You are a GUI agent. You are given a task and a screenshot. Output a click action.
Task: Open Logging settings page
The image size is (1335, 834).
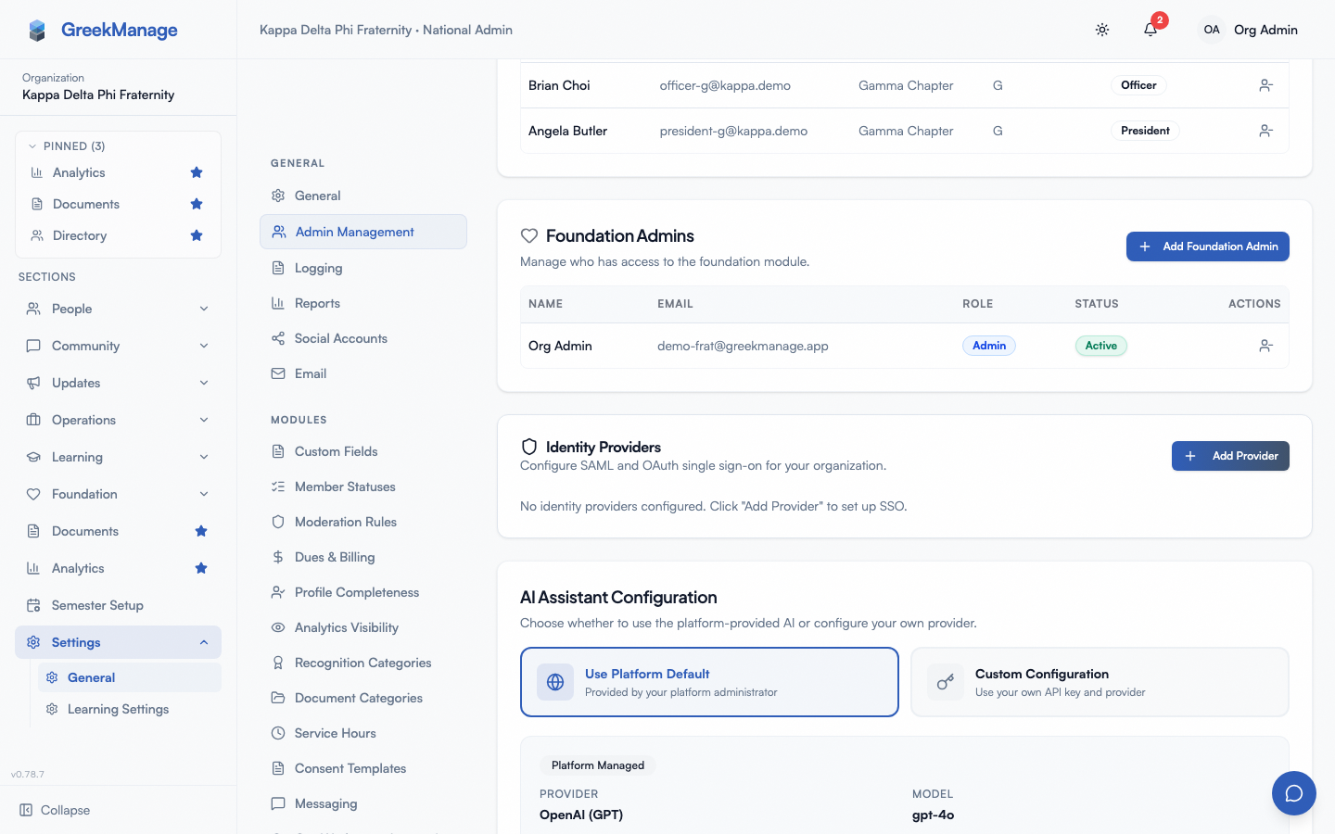tap(363, 268)
